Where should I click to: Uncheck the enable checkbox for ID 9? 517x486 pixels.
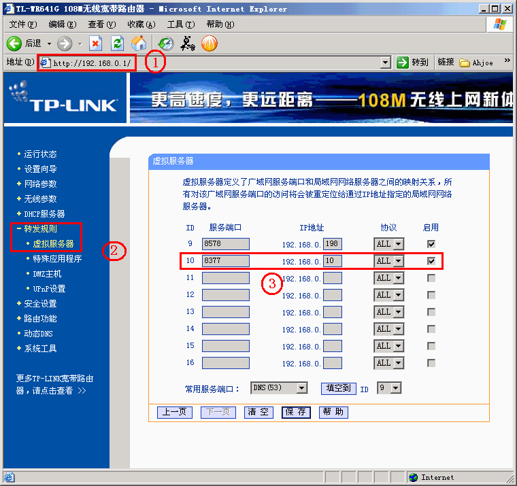(x=431, y=244)
